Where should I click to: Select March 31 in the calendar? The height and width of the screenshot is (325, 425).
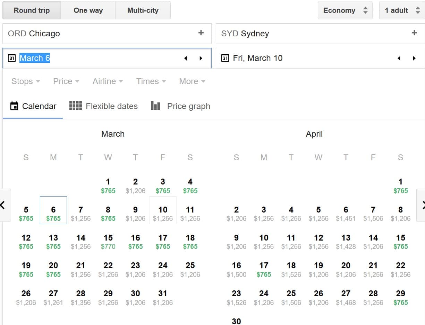pyautogui.click(x=163, y=298)
